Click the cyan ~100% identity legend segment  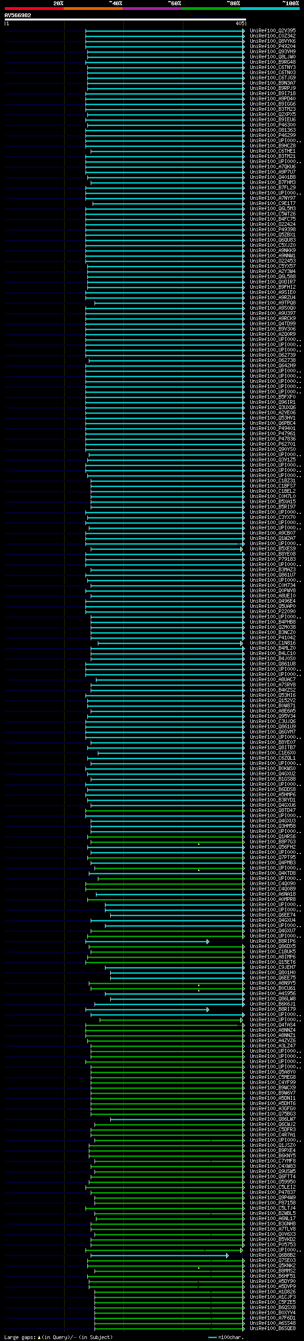[x=270, y=9]
